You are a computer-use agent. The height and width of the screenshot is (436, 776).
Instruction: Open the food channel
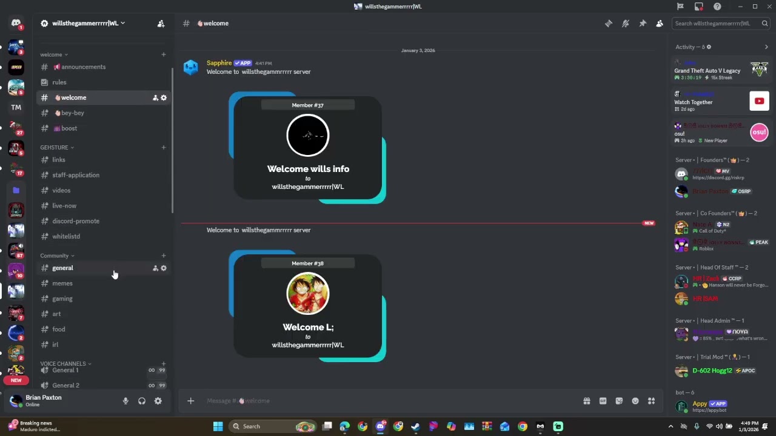pos(104,329)
